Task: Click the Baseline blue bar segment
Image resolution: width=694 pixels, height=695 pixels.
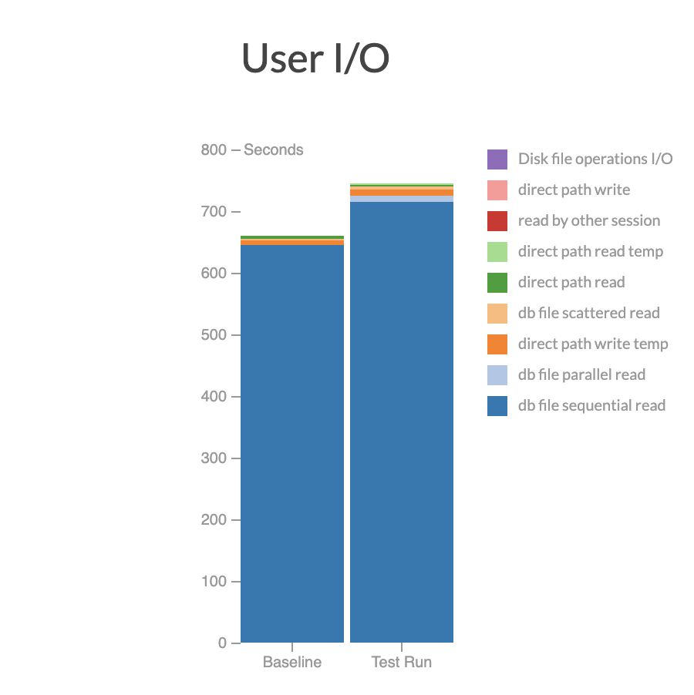Action: pos(292,443)
